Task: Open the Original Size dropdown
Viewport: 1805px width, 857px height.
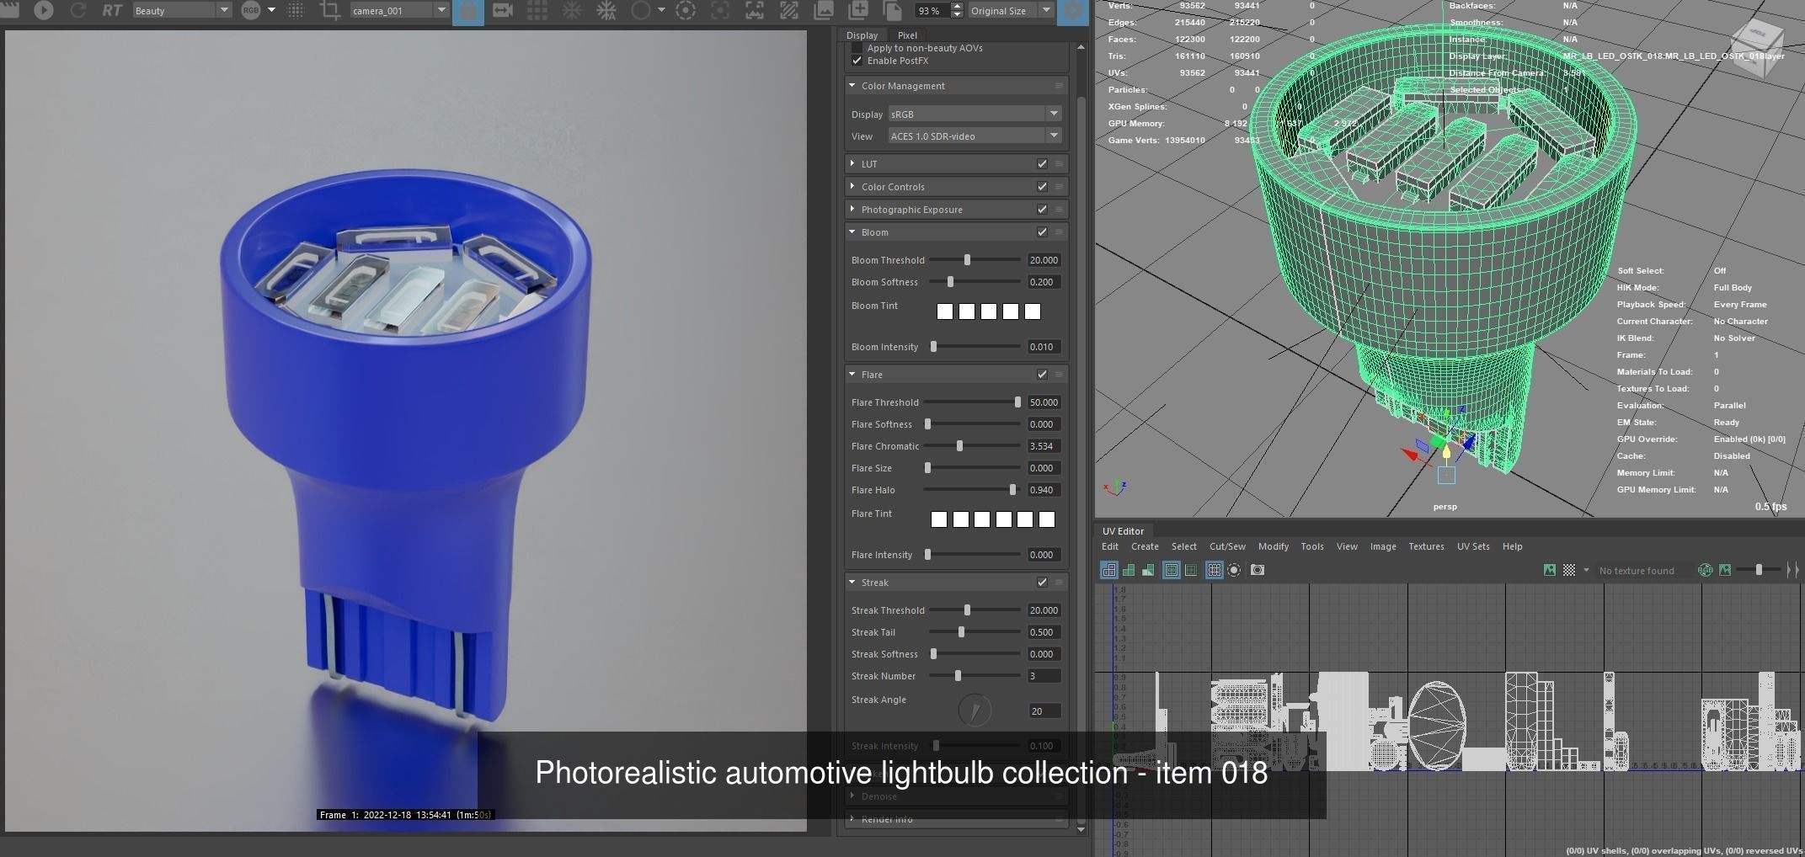Action: coord(1010,10)
